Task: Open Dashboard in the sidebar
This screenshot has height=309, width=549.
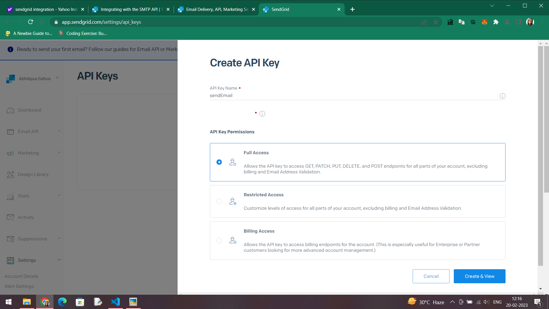Action: click(29, 110)
